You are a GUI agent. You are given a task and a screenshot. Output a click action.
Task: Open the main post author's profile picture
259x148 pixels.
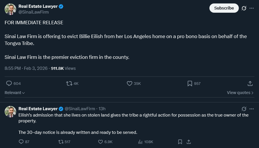tap(10, 9)
